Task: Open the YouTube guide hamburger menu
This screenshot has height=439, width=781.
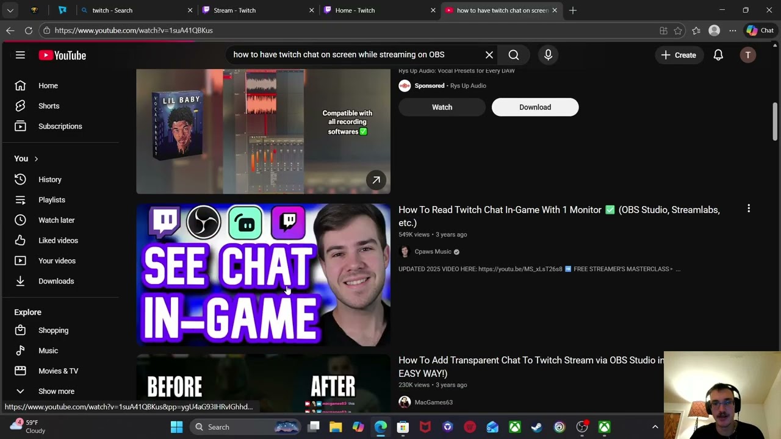Action: click(20, 55)
